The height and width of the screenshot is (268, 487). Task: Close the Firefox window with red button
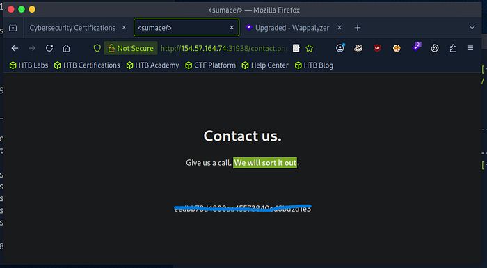11,9
